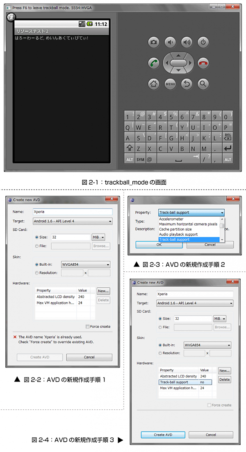Click the D-pad down arrow

pyautogui.click(x=178, y=70)
